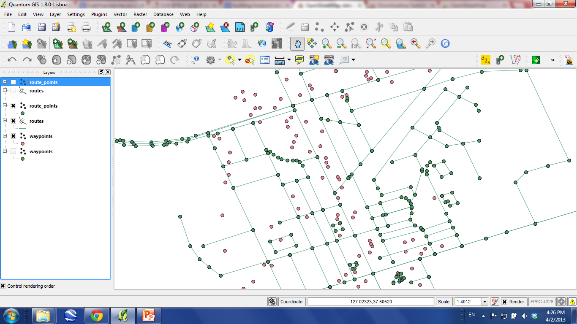Open PowerPoint from the taskbar

tap(148, 316)
